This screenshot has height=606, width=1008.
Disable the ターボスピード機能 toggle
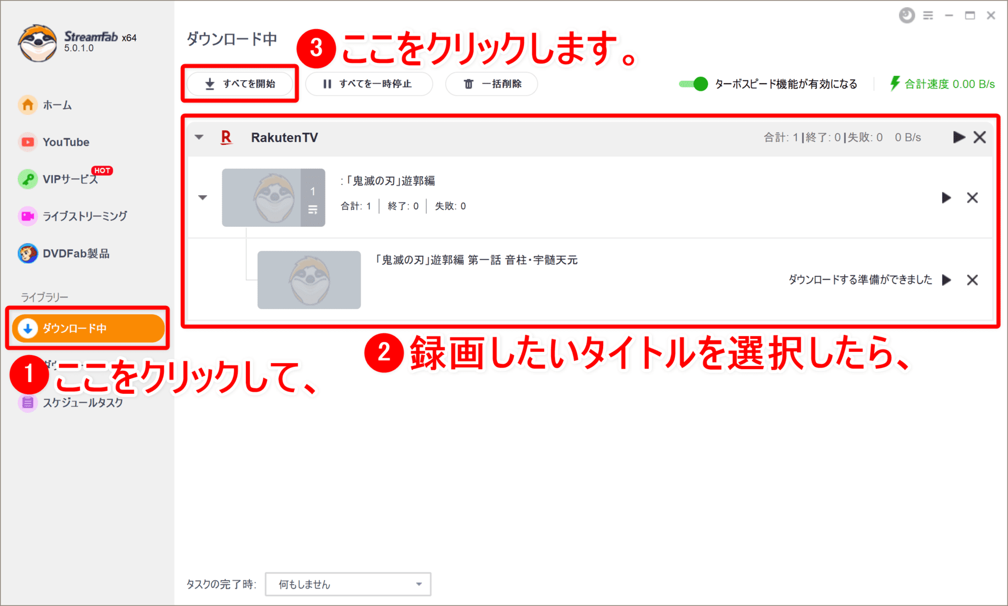(x=694, y=84)
